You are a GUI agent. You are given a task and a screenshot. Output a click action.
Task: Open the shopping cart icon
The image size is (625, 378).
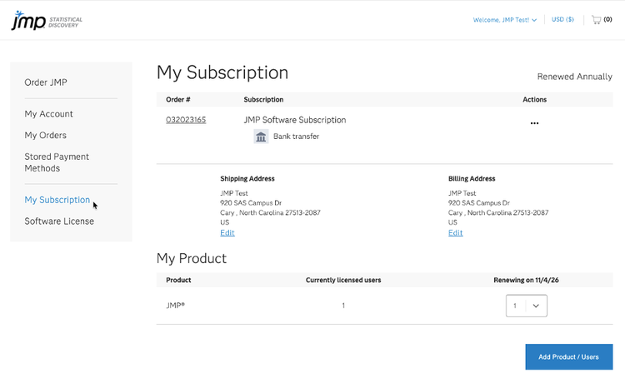[597, 20]
